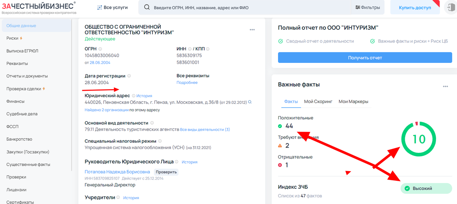
Task: Select the Факты tab
Action: pyautogui.click(x=291, y=101)
